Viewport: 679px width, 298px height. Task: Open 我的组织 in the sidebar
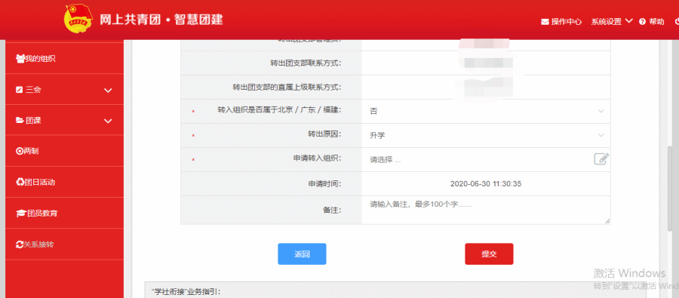point(65,59)
